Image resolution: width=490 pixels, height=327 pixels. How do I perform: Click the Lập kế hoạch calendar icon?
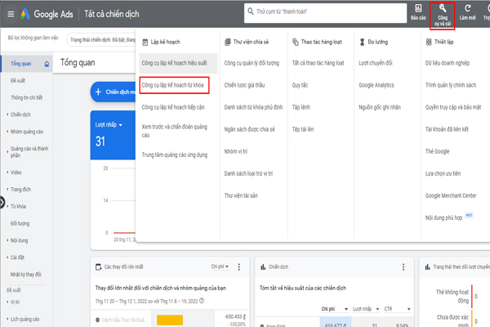tap(145, 42)
